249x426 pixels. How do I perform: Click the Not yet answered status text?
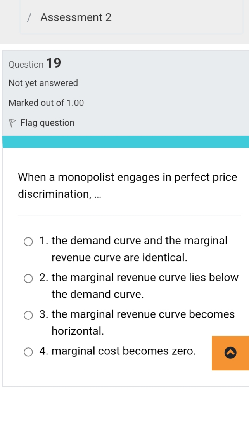click(43, 83)
